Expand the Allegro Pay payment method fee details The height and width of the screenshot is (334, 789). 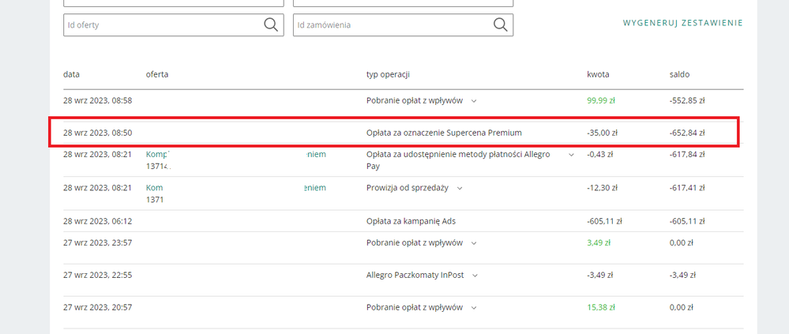(571, 155)
